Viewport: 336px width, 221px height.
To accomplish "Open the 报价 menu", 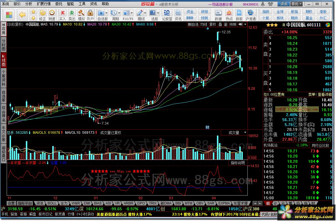I will 17,4.
